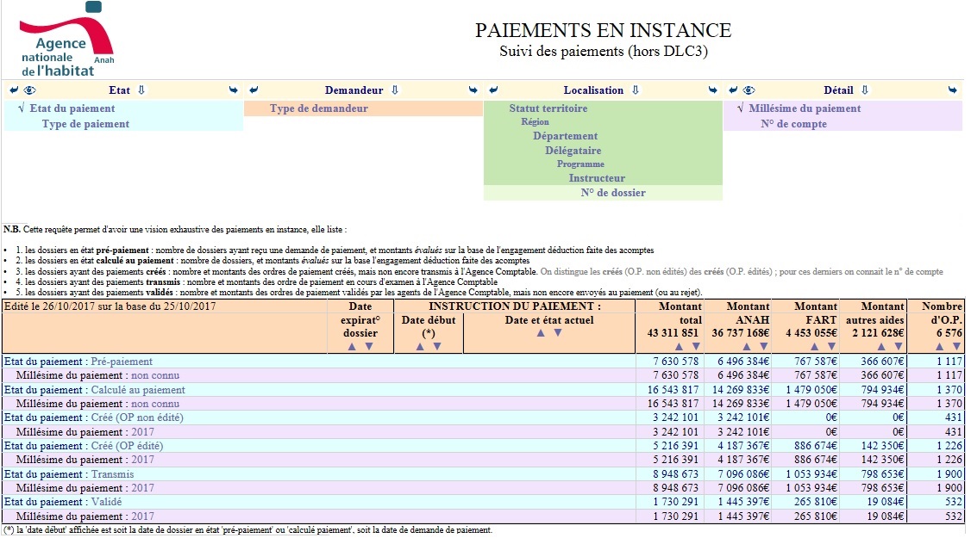The height and width of the screenshot is (538, 971).
Task: Open the Créé (OP édité) row
Action: [x=482, y=446]
